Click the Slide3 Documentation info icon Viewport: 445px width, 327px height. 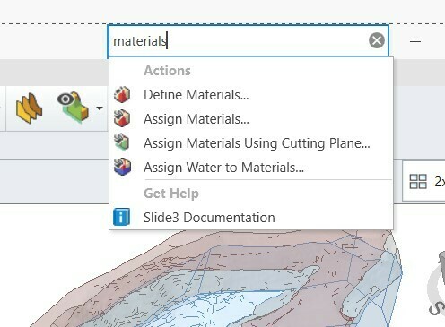(121, 217)
